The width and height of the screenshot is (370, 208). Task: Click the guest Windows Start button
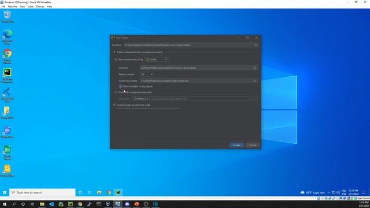pyautogui.click(x=5, y=192)
